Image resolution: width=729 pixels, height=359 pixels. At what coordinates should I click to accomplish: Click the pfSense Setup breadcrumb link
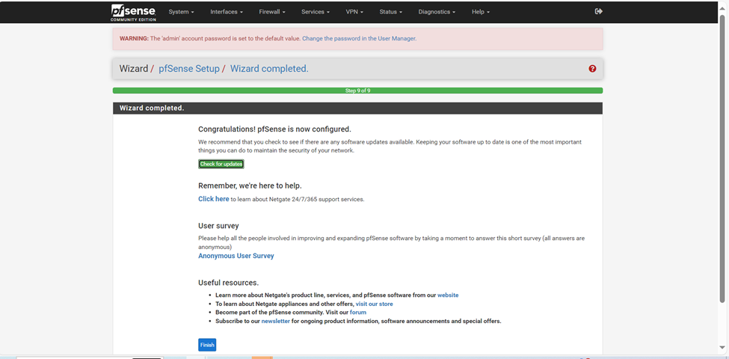[x=189, y=69]
